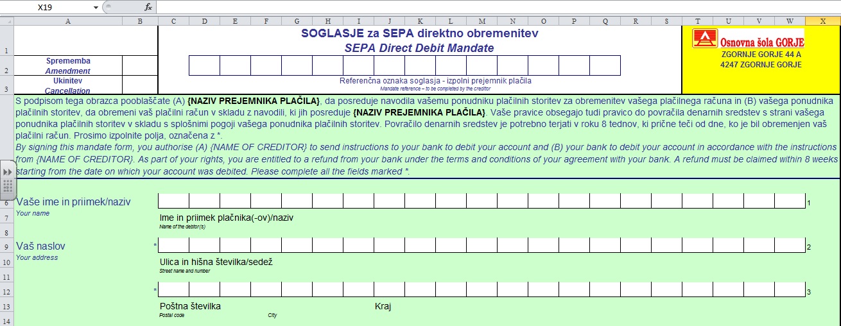The height and width of the screenshot is (326, 841).
Task: Click the Your name caption
Action: pyautogui.click(x=33, y=213)
